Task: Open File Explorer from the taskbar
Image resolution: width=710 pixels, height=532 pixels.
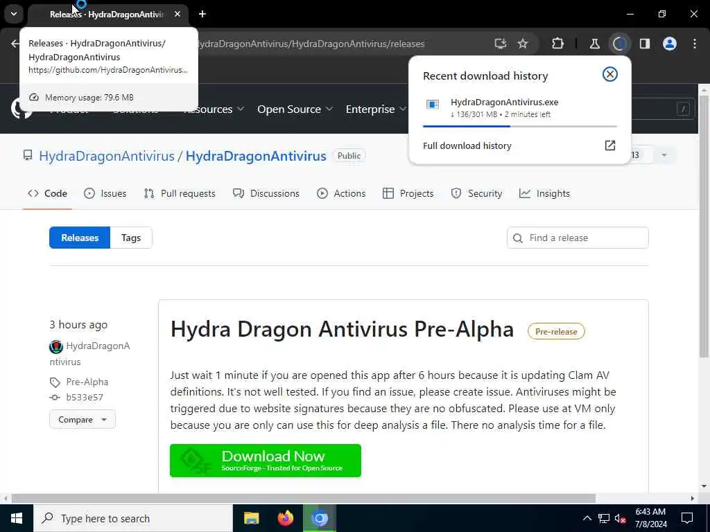Action: [251, 518]
